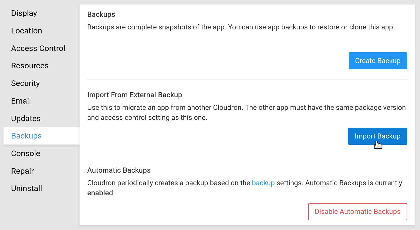
Task: Follow the blue backup settings link
Action: (x=263, y=183)
